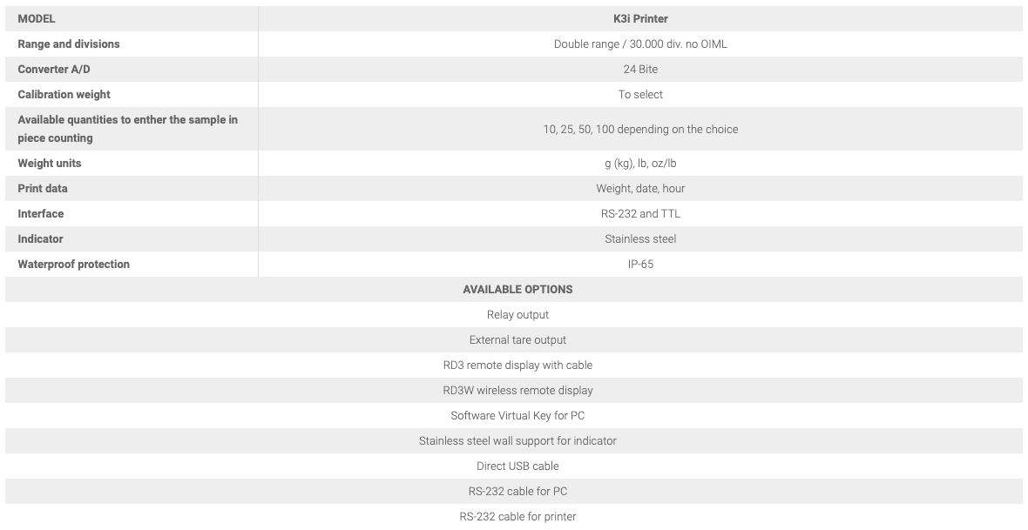The image size is (1028, 530).
Task: Click the Weight units label
Action: 50,163
